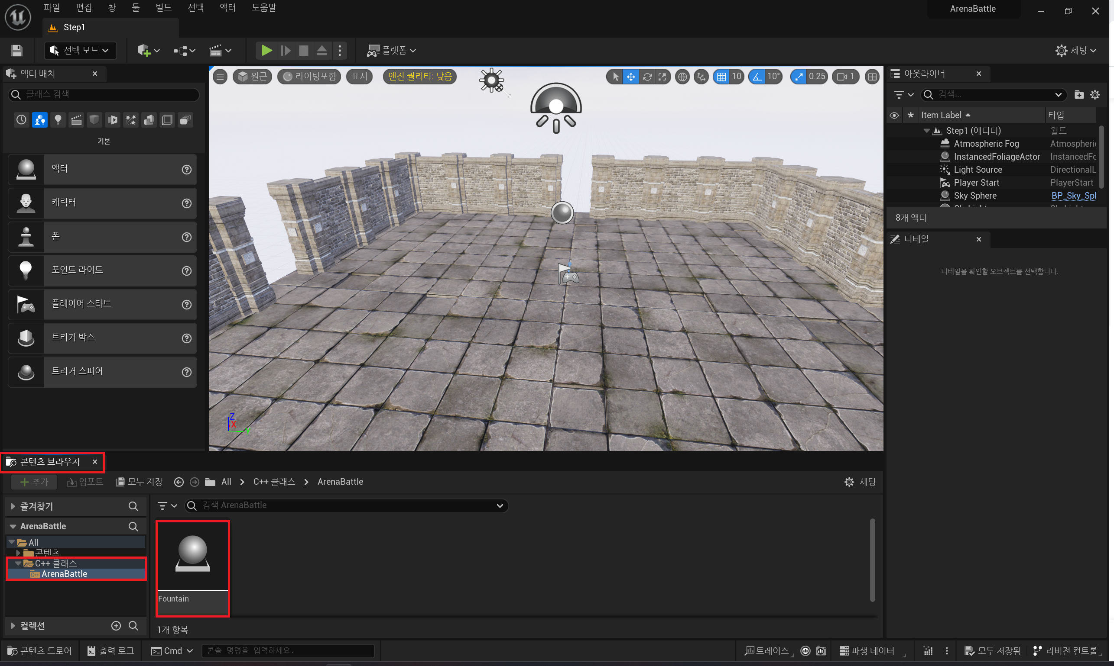Select the rotate transform tool in viewport
Screen dimensions: 1114x666
click(x=646, y=77)
